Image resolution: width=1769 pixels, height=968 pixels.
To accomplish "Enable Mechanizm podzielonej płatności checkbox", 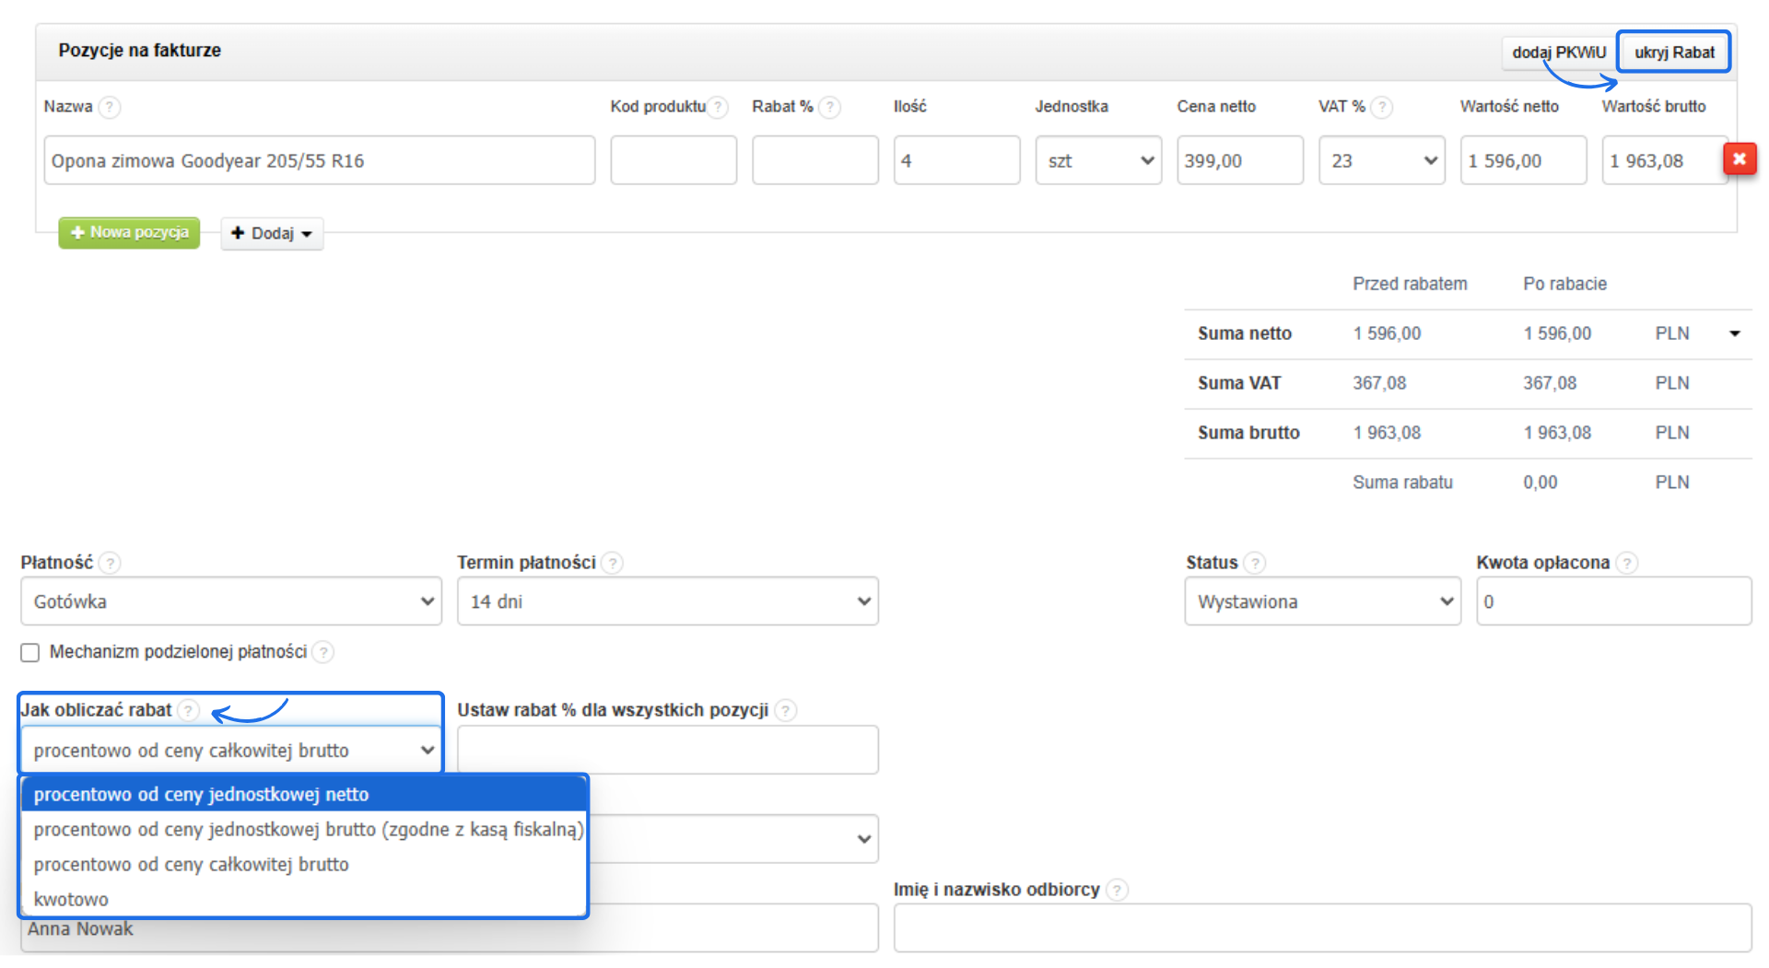I will coord(30,653).
